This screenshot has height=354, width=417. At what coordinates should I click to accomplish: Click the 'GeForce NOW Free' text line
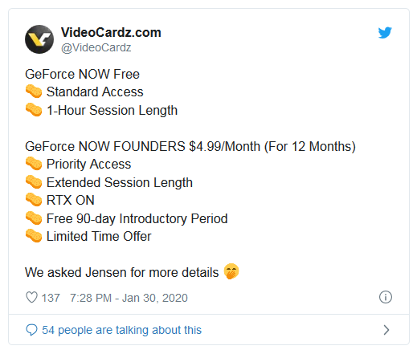click(x=82, y=74)
